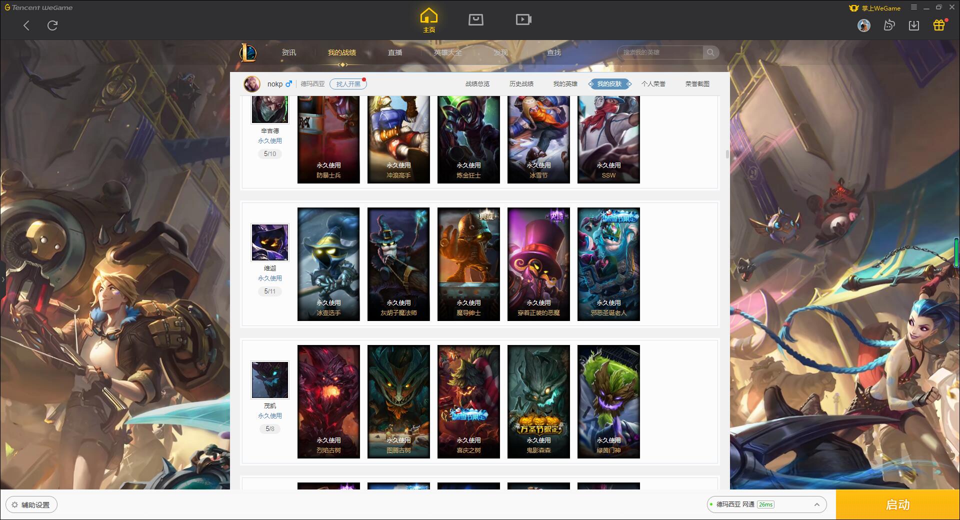
Task: Open the 绿茵门神 skin card
Action: tap(608, 401)
